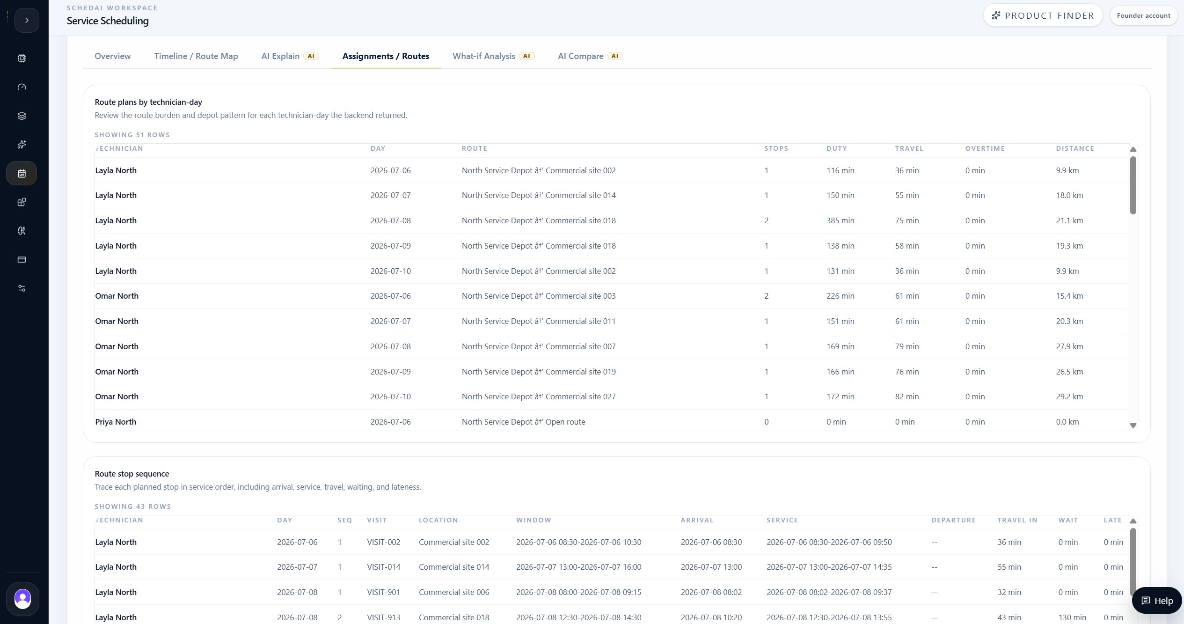Click the 2026-07-08 08:02 arrival cell
Viewport: 1184px width, 624px height.
(711, 592)
